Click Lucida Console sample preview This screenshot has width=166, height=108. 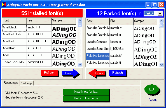(145, 42)
